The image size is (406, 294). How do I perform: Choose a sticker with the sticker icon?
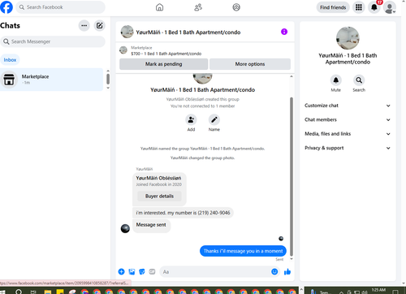click(x=142, y=271)
